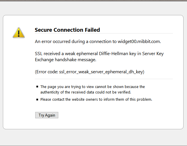This screenshot has height=146, width=187.
Task: Click the first square bullet marker
Action: tap(37, 87)
